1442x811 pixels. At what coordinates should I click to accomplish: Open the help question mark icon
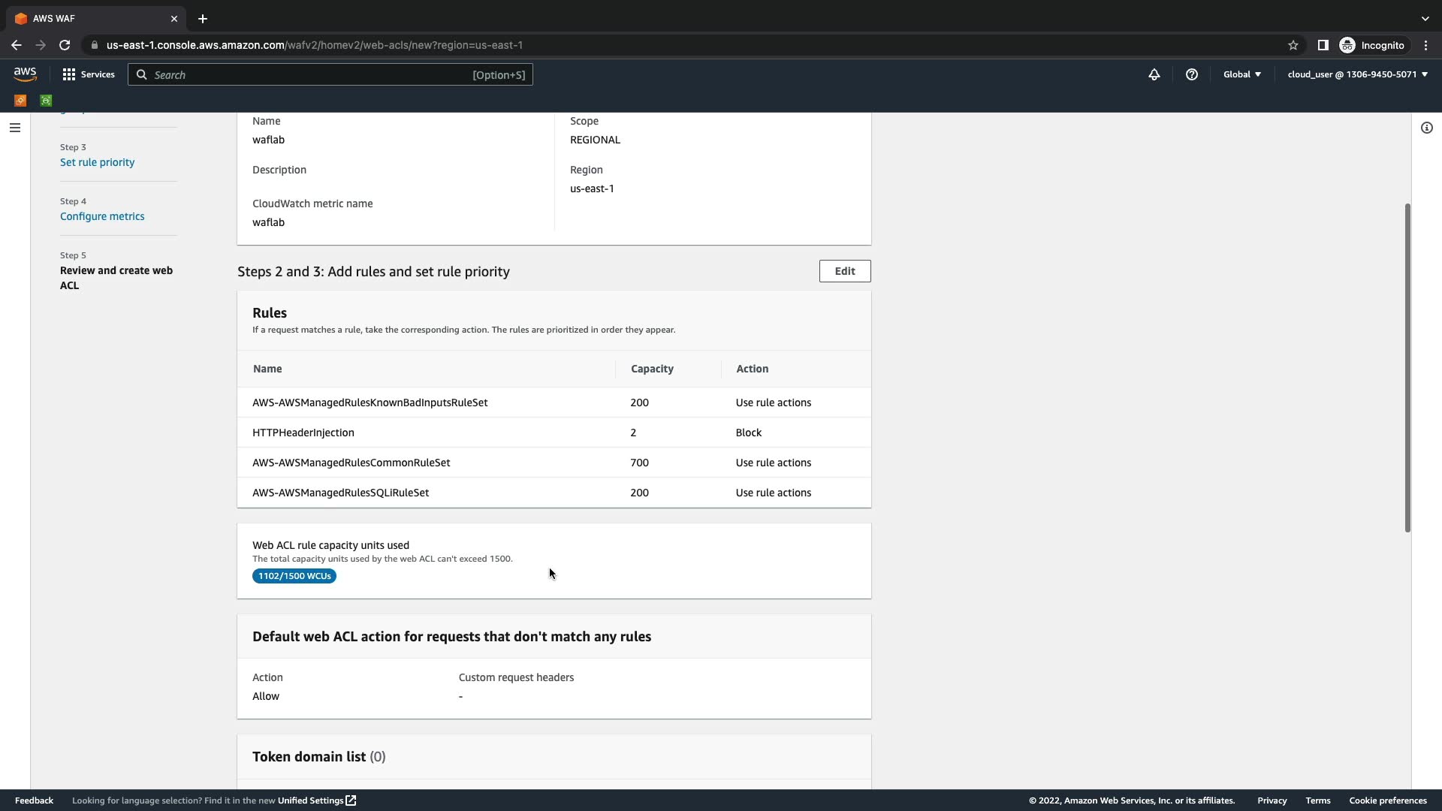(x=1192, y=74)
